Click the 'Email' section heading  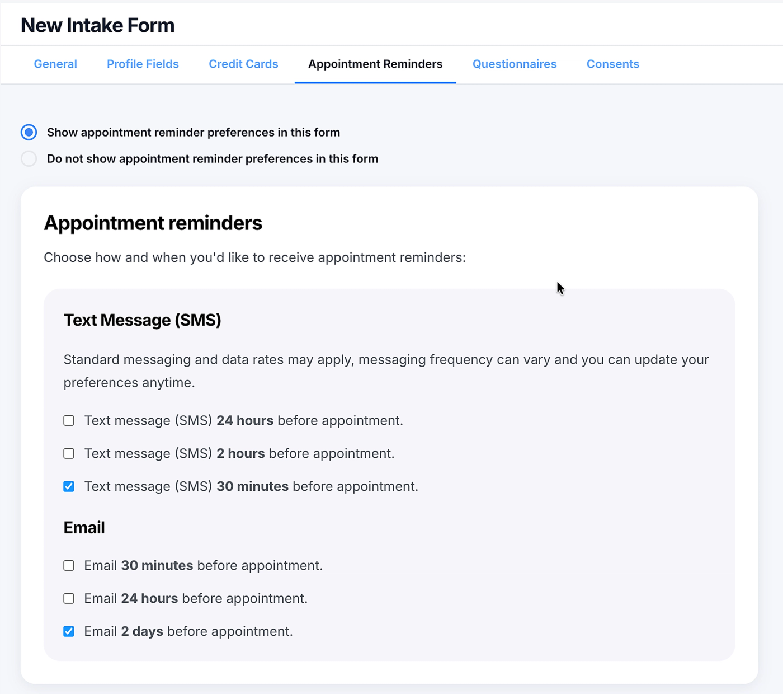pos(84,528)
